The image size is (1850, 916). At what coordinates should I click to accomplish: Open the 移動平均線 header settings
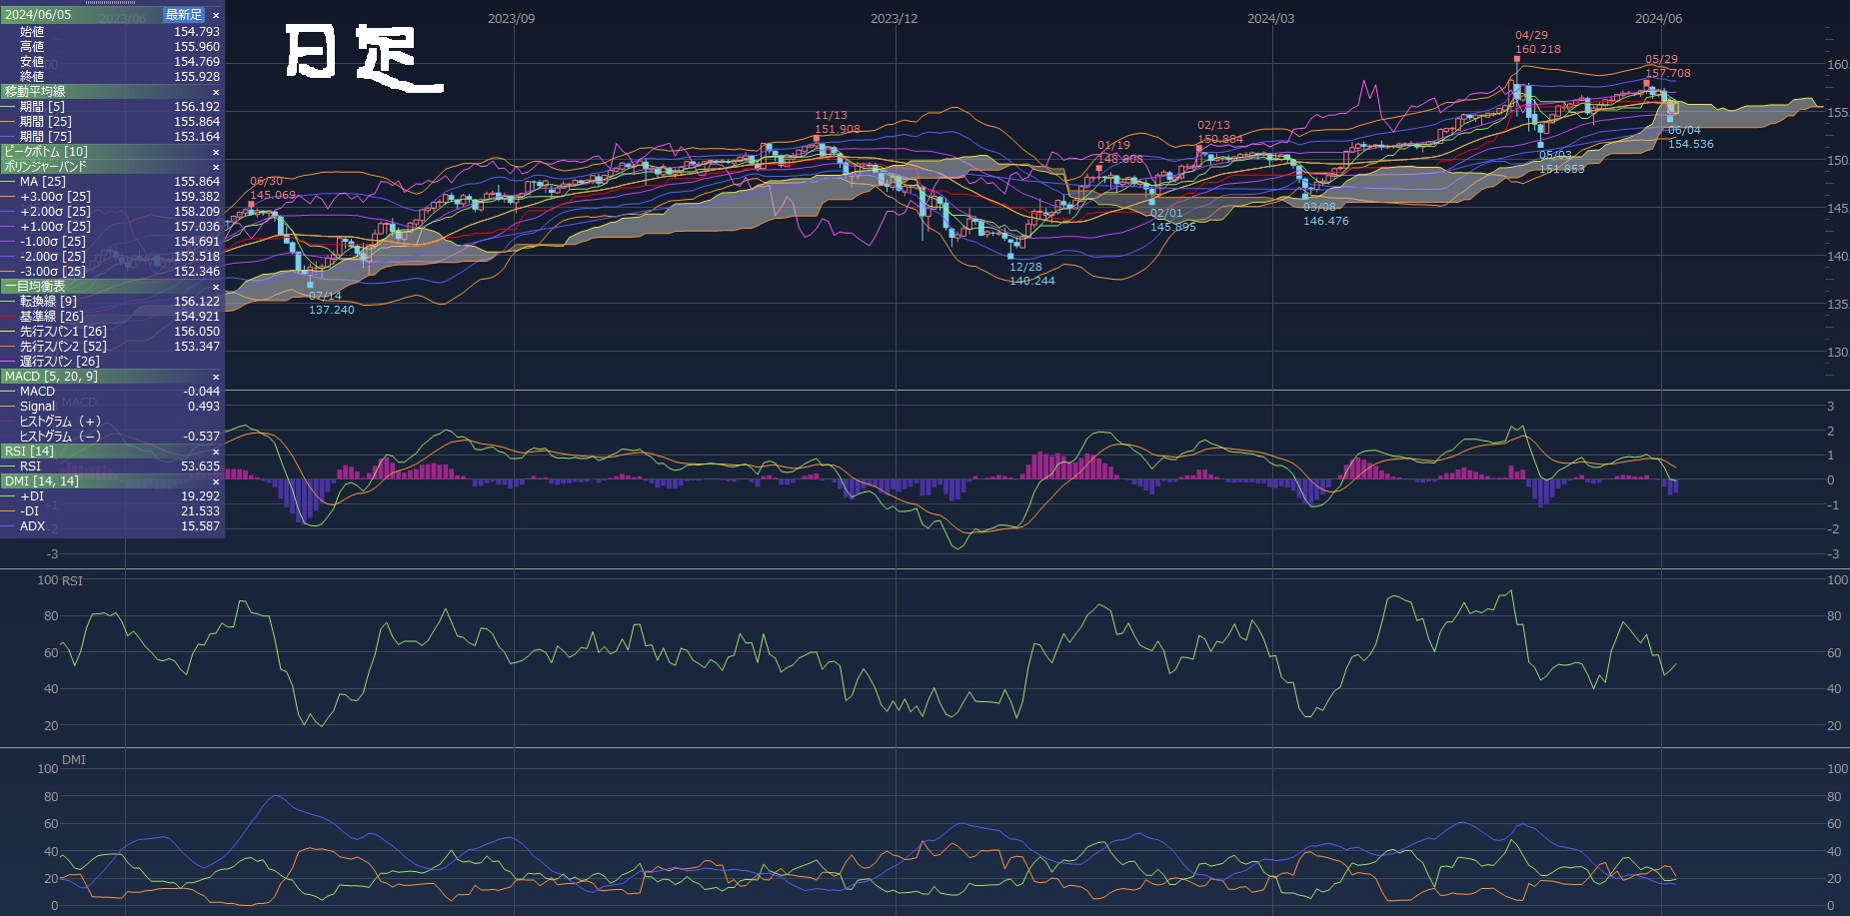pos(112,92)
